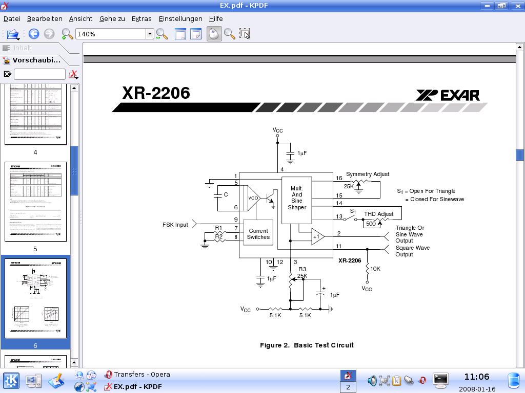Click the EX.pdf - KPDF taskbar entry

[x=133, y=387]
